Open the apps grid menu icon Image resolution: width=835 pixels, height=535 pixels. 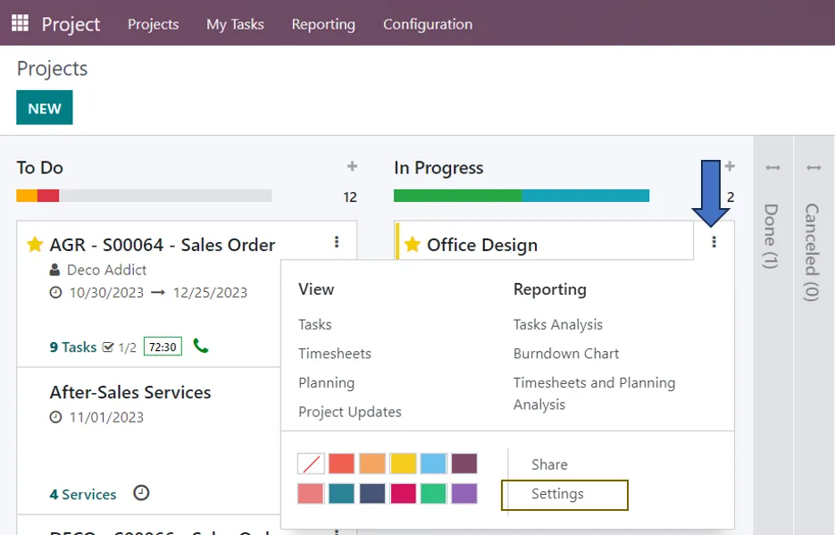21,23
